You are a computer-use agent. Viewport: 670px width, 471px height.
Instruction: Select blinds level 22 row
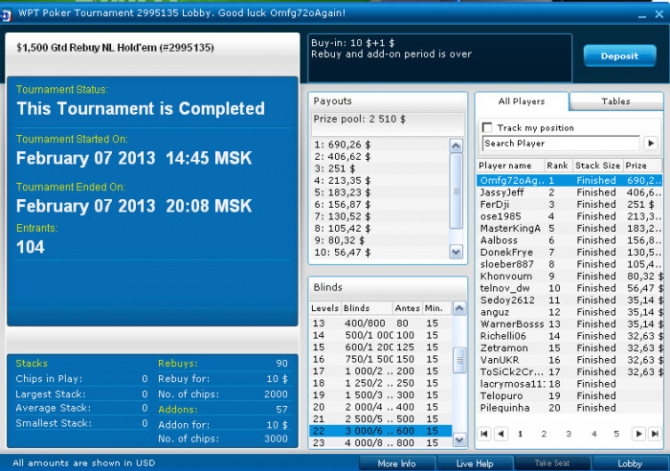[380, 431]
